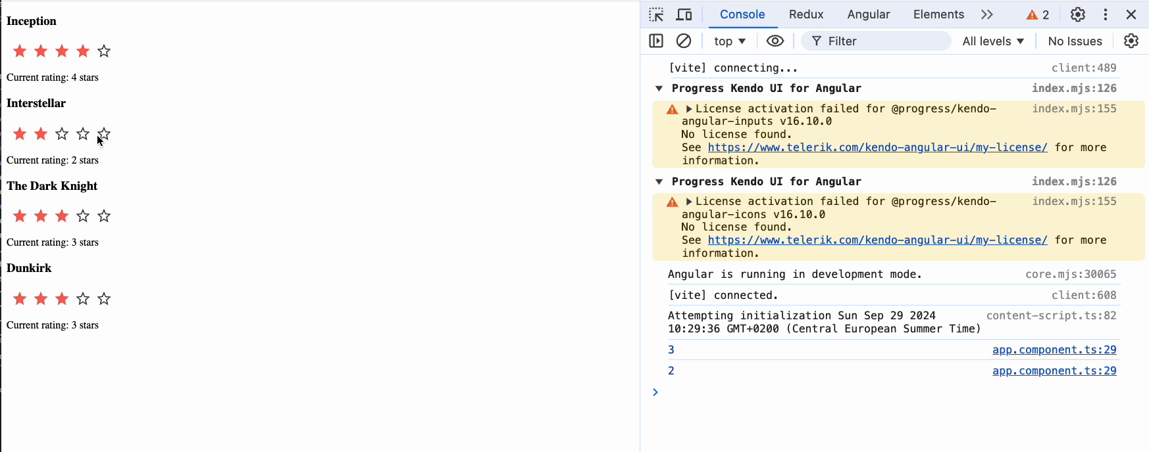The image size is (1149, 452).
Task: Rate Interstellar three stars
Action: point(62,134)
